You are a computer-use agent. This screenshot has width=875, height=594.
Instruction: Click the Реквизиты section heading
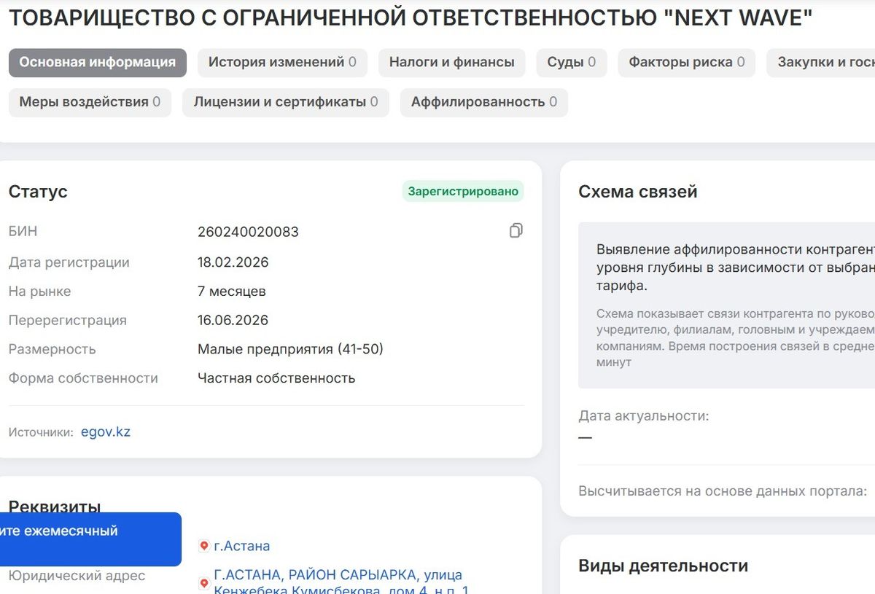pos(55,507)
